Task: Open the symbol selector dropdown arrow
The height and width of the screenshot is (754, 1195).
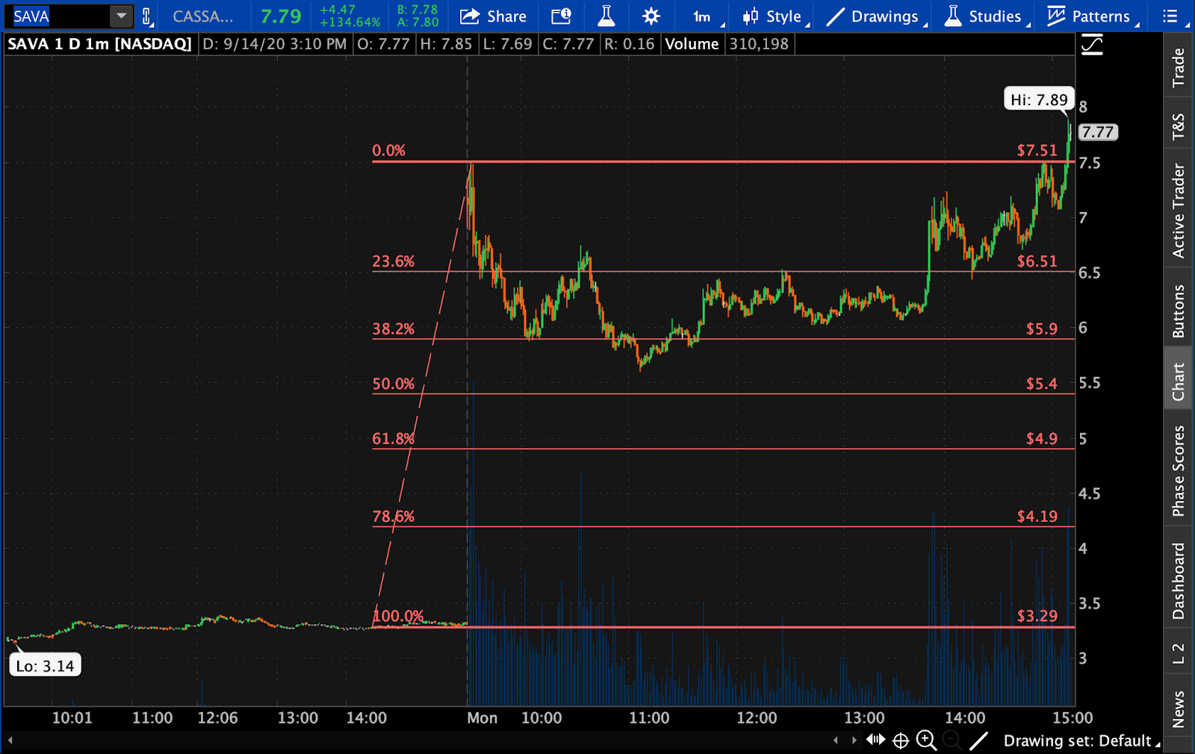Action: pyautogui.click(x=121, y=16)
